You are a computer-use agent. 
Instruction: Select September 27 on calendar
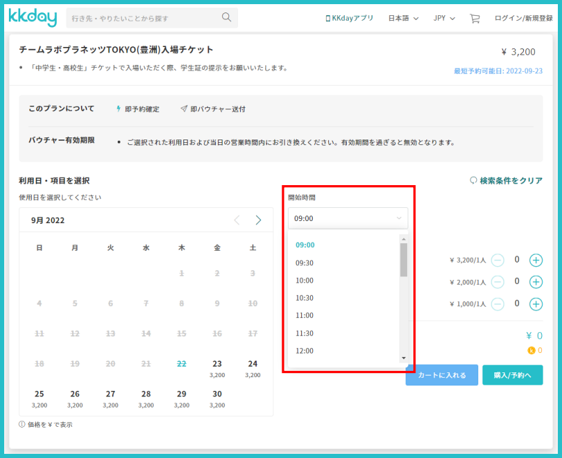(111, 399)
